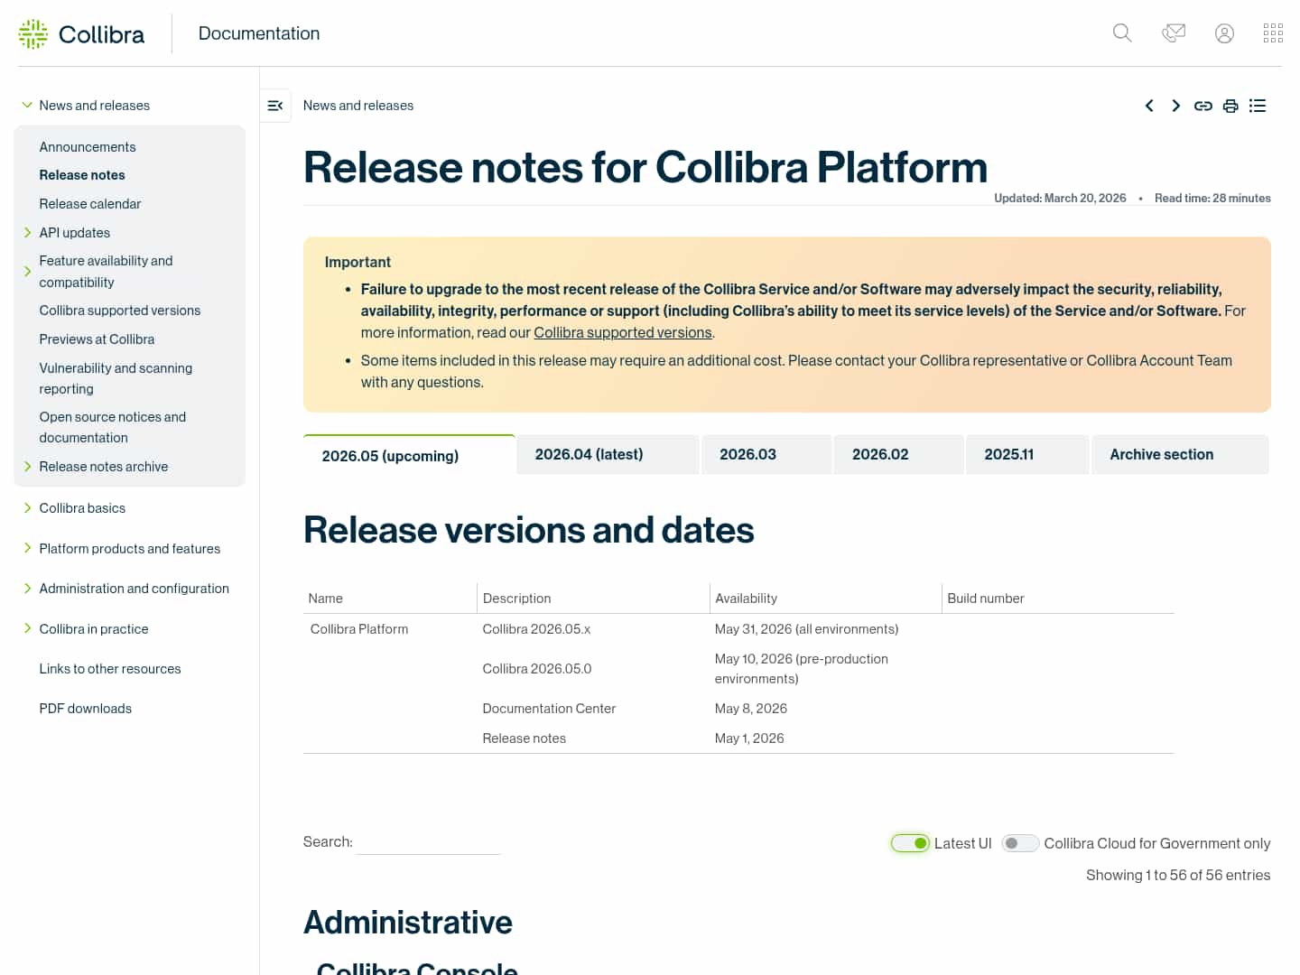Sort table by Description column header
The image size is (1300, 975).
tap(593, 599)
